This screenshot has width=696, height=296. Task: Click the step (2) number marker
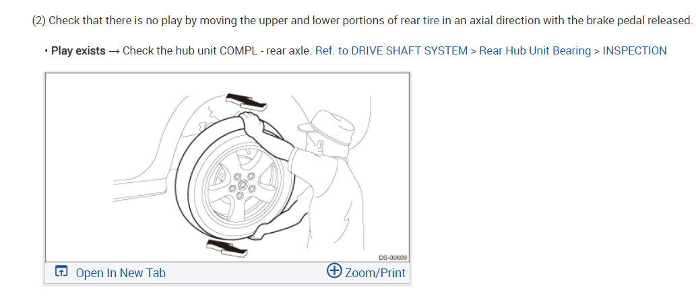(39, 20)
